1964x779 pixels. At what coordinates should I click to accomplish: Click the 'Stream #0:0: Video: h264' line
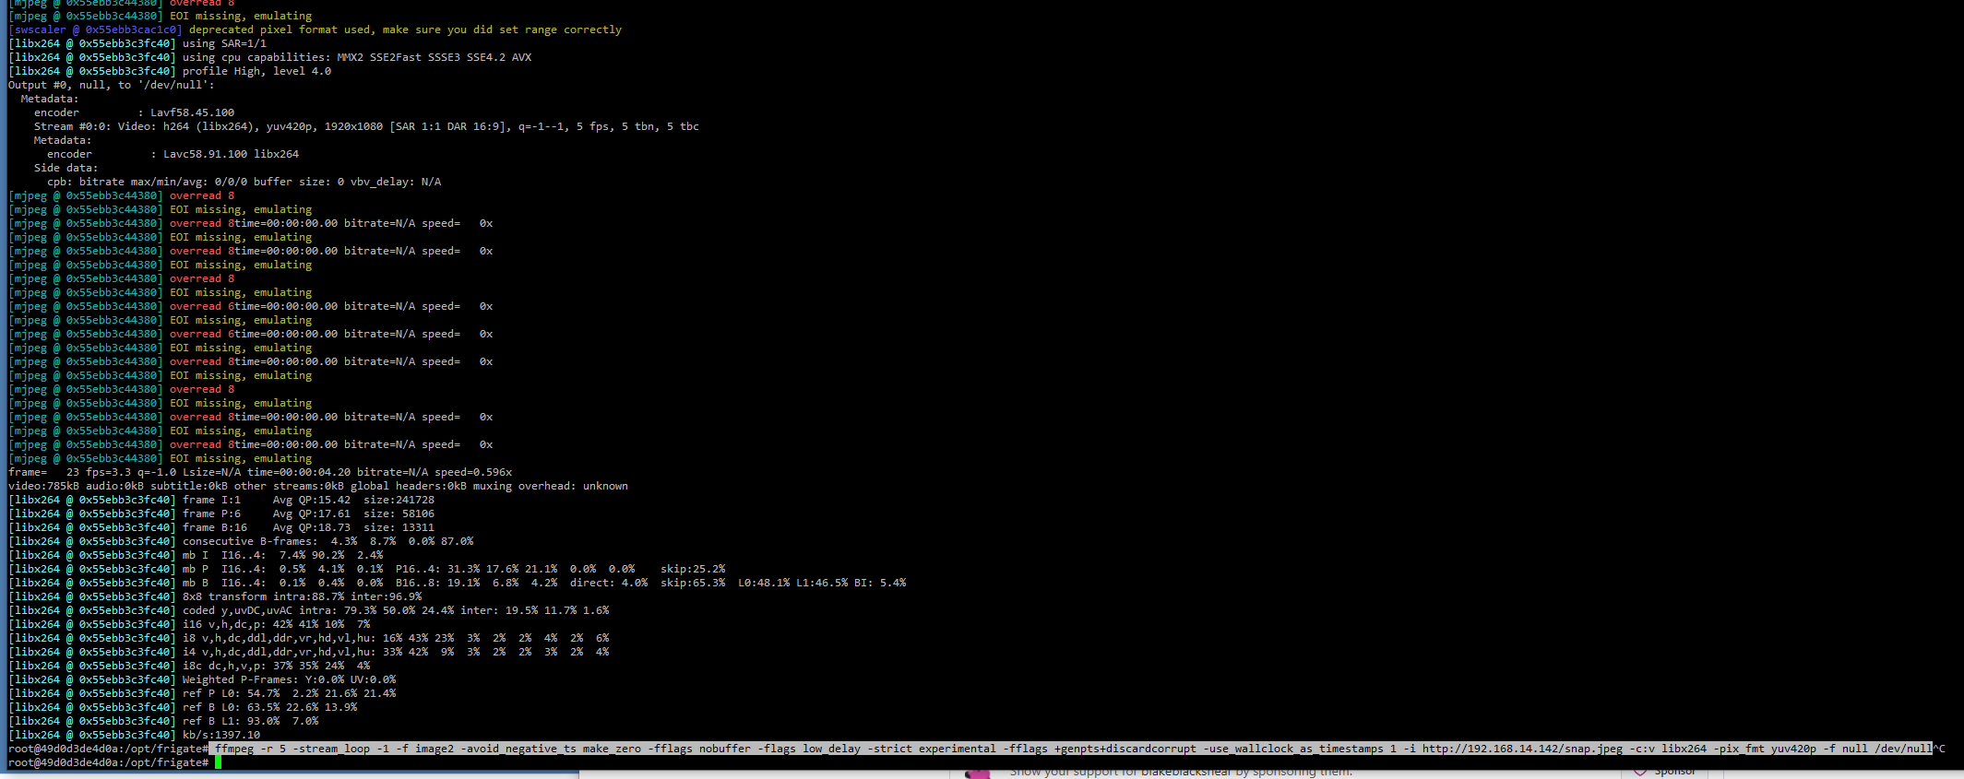(x=366, y=126)
